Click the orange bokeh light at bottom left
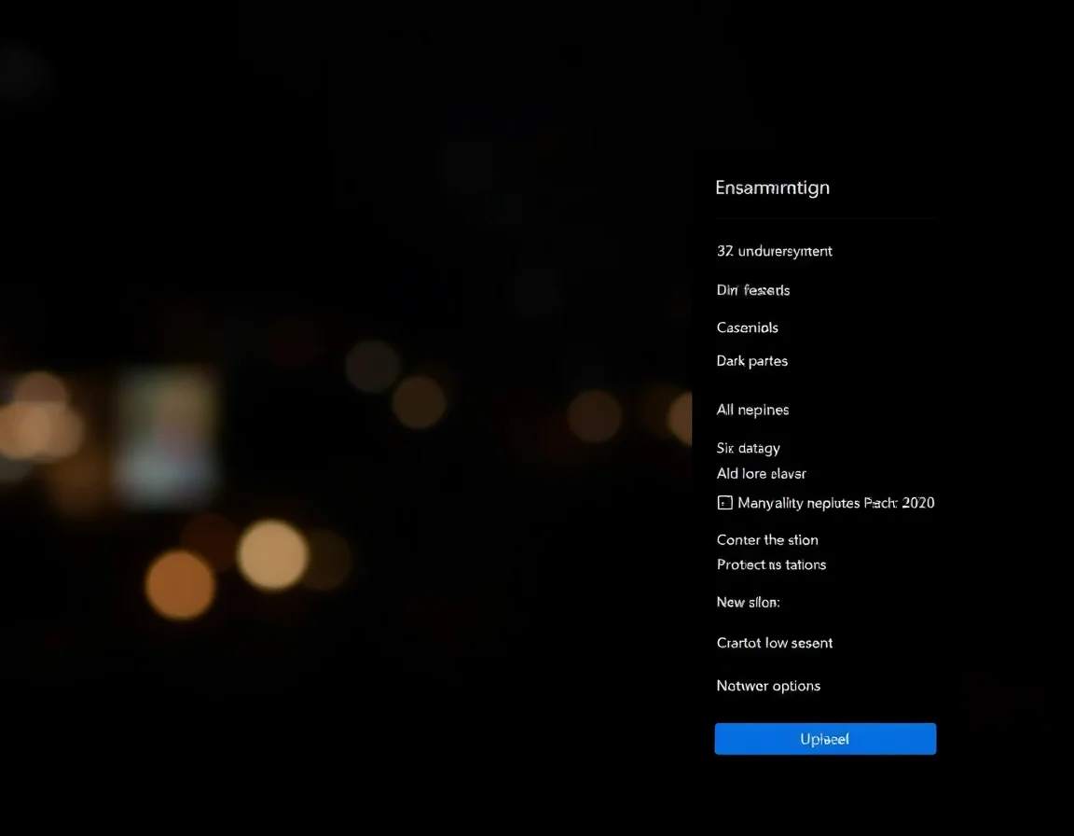Image resolution: width=1074 pixels, height=836 pixels. (x=180, y=584)
